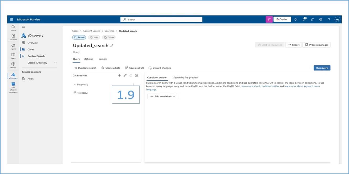
Task: Open the badge icon showing 1 notification
Action: [x=304, y=19]
